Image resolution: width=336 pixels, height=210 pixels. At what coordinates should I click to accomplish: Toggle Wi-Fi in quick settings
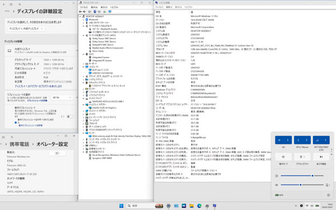(x=279, y=140)
